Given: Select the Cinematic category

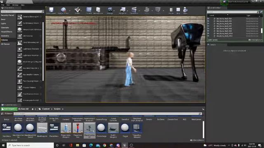Looking at the screenshot, I should (5, 28).
